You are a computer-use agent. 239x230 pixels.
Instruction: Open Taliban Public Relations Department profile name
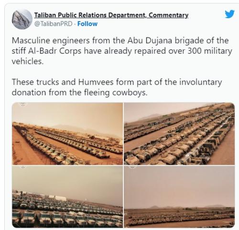tap(111, 15)
